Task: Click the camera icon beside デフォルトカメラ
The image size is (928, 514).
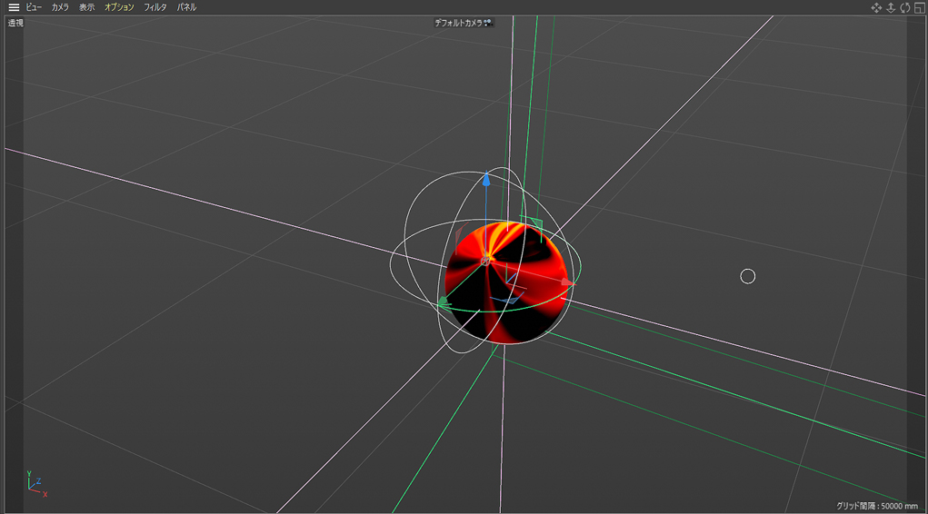Action: (488, 23)
